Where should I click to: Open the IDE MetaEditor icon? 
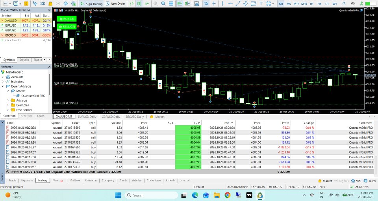[43, 4]
